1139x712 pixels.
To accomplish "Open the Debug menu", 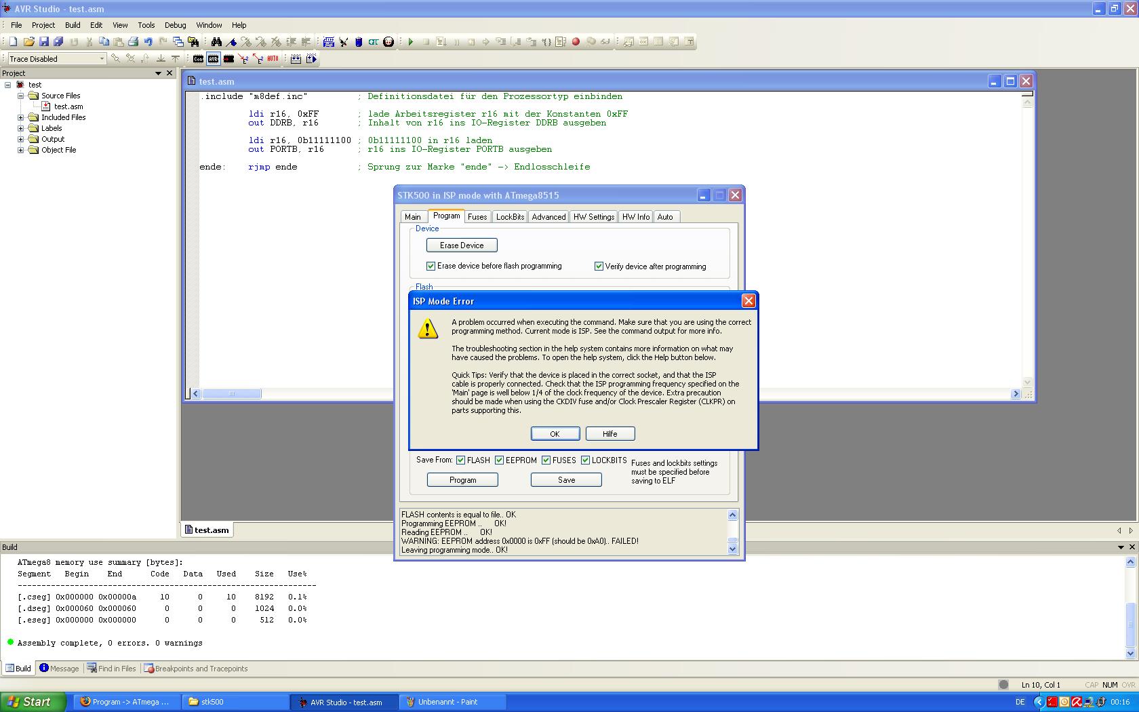I will 175,25.
